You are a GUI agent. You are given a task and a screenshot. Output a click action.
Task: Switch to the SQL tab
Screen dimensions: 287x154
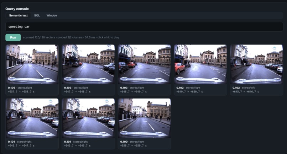pos(37,16)
